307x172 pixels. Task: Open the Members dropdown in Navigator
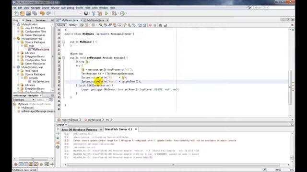(x=24, y=100)
